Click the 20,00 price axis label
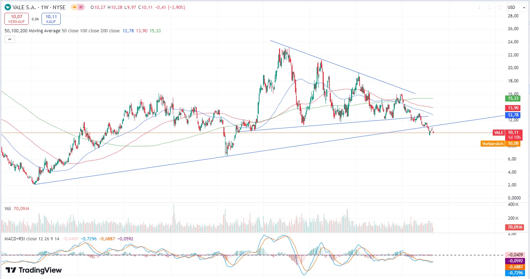This screenshot has width=530, height=279. pyautogui.click(x=513, y=68)
